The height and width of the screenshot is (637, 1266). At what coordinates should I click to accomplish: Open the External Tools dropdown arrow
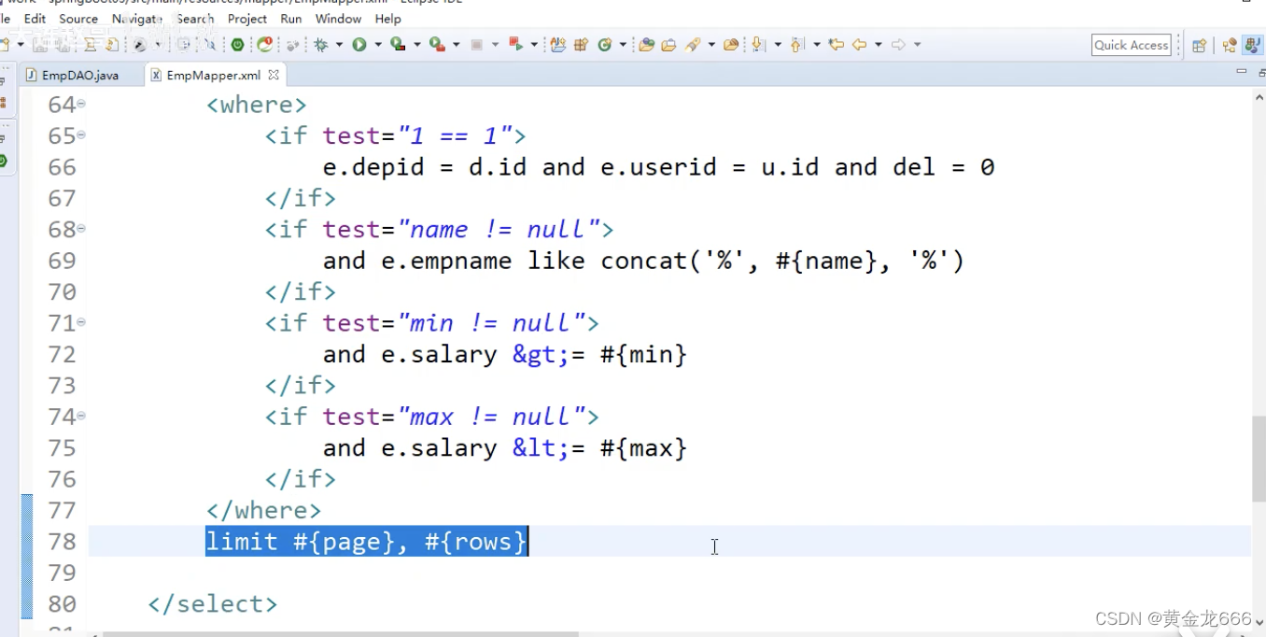point(455,45)
